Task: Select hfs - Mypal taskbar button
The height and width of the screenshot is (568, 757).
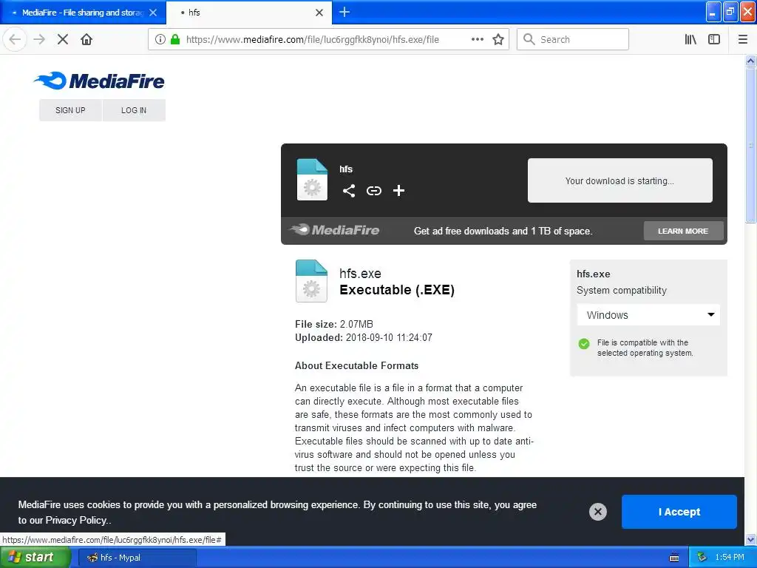Action: 137,558
